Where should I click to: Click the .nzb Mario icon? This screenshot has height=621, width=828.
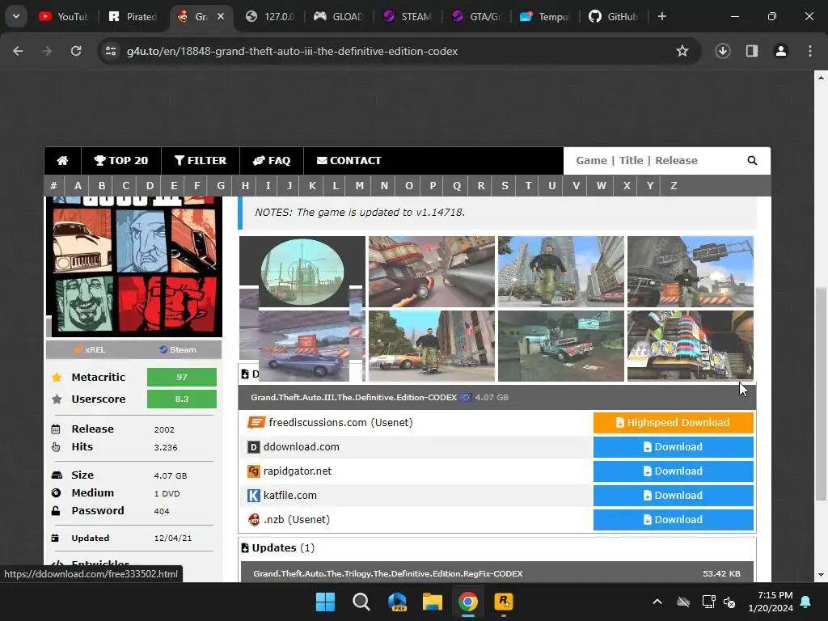pos(254,520)
